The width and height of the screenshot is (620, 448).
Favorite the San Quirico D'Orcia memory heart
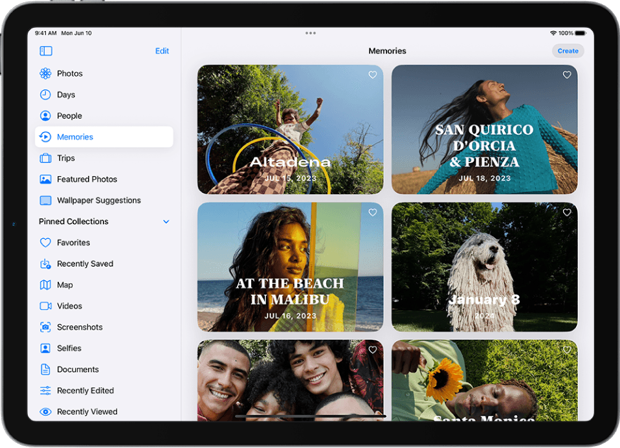567,74
